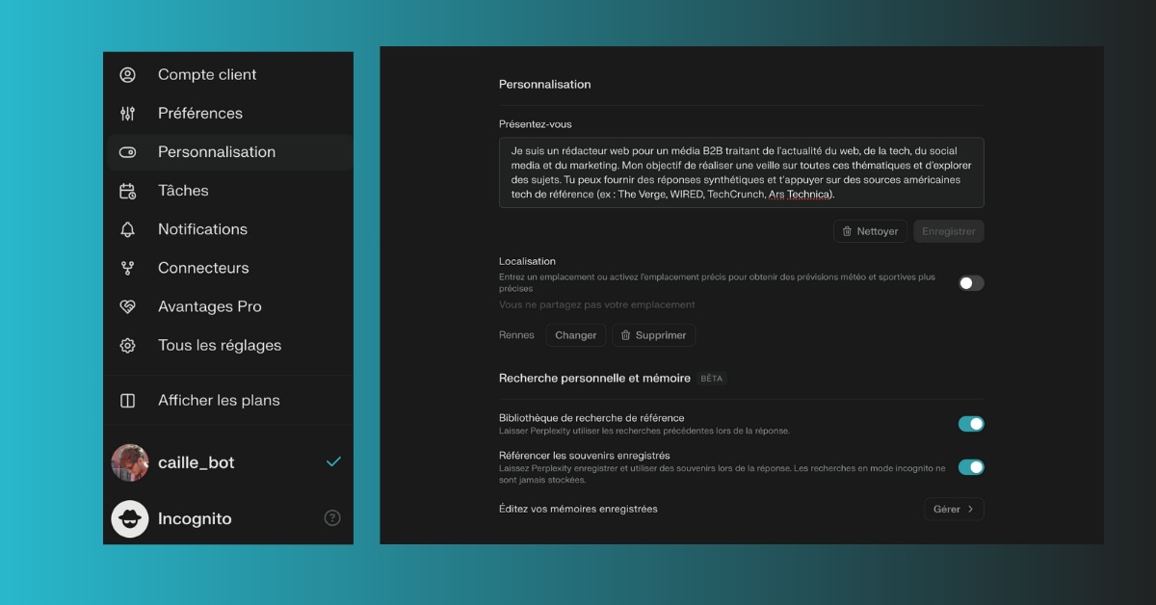Switch to Incognito mode

point(228,518)
